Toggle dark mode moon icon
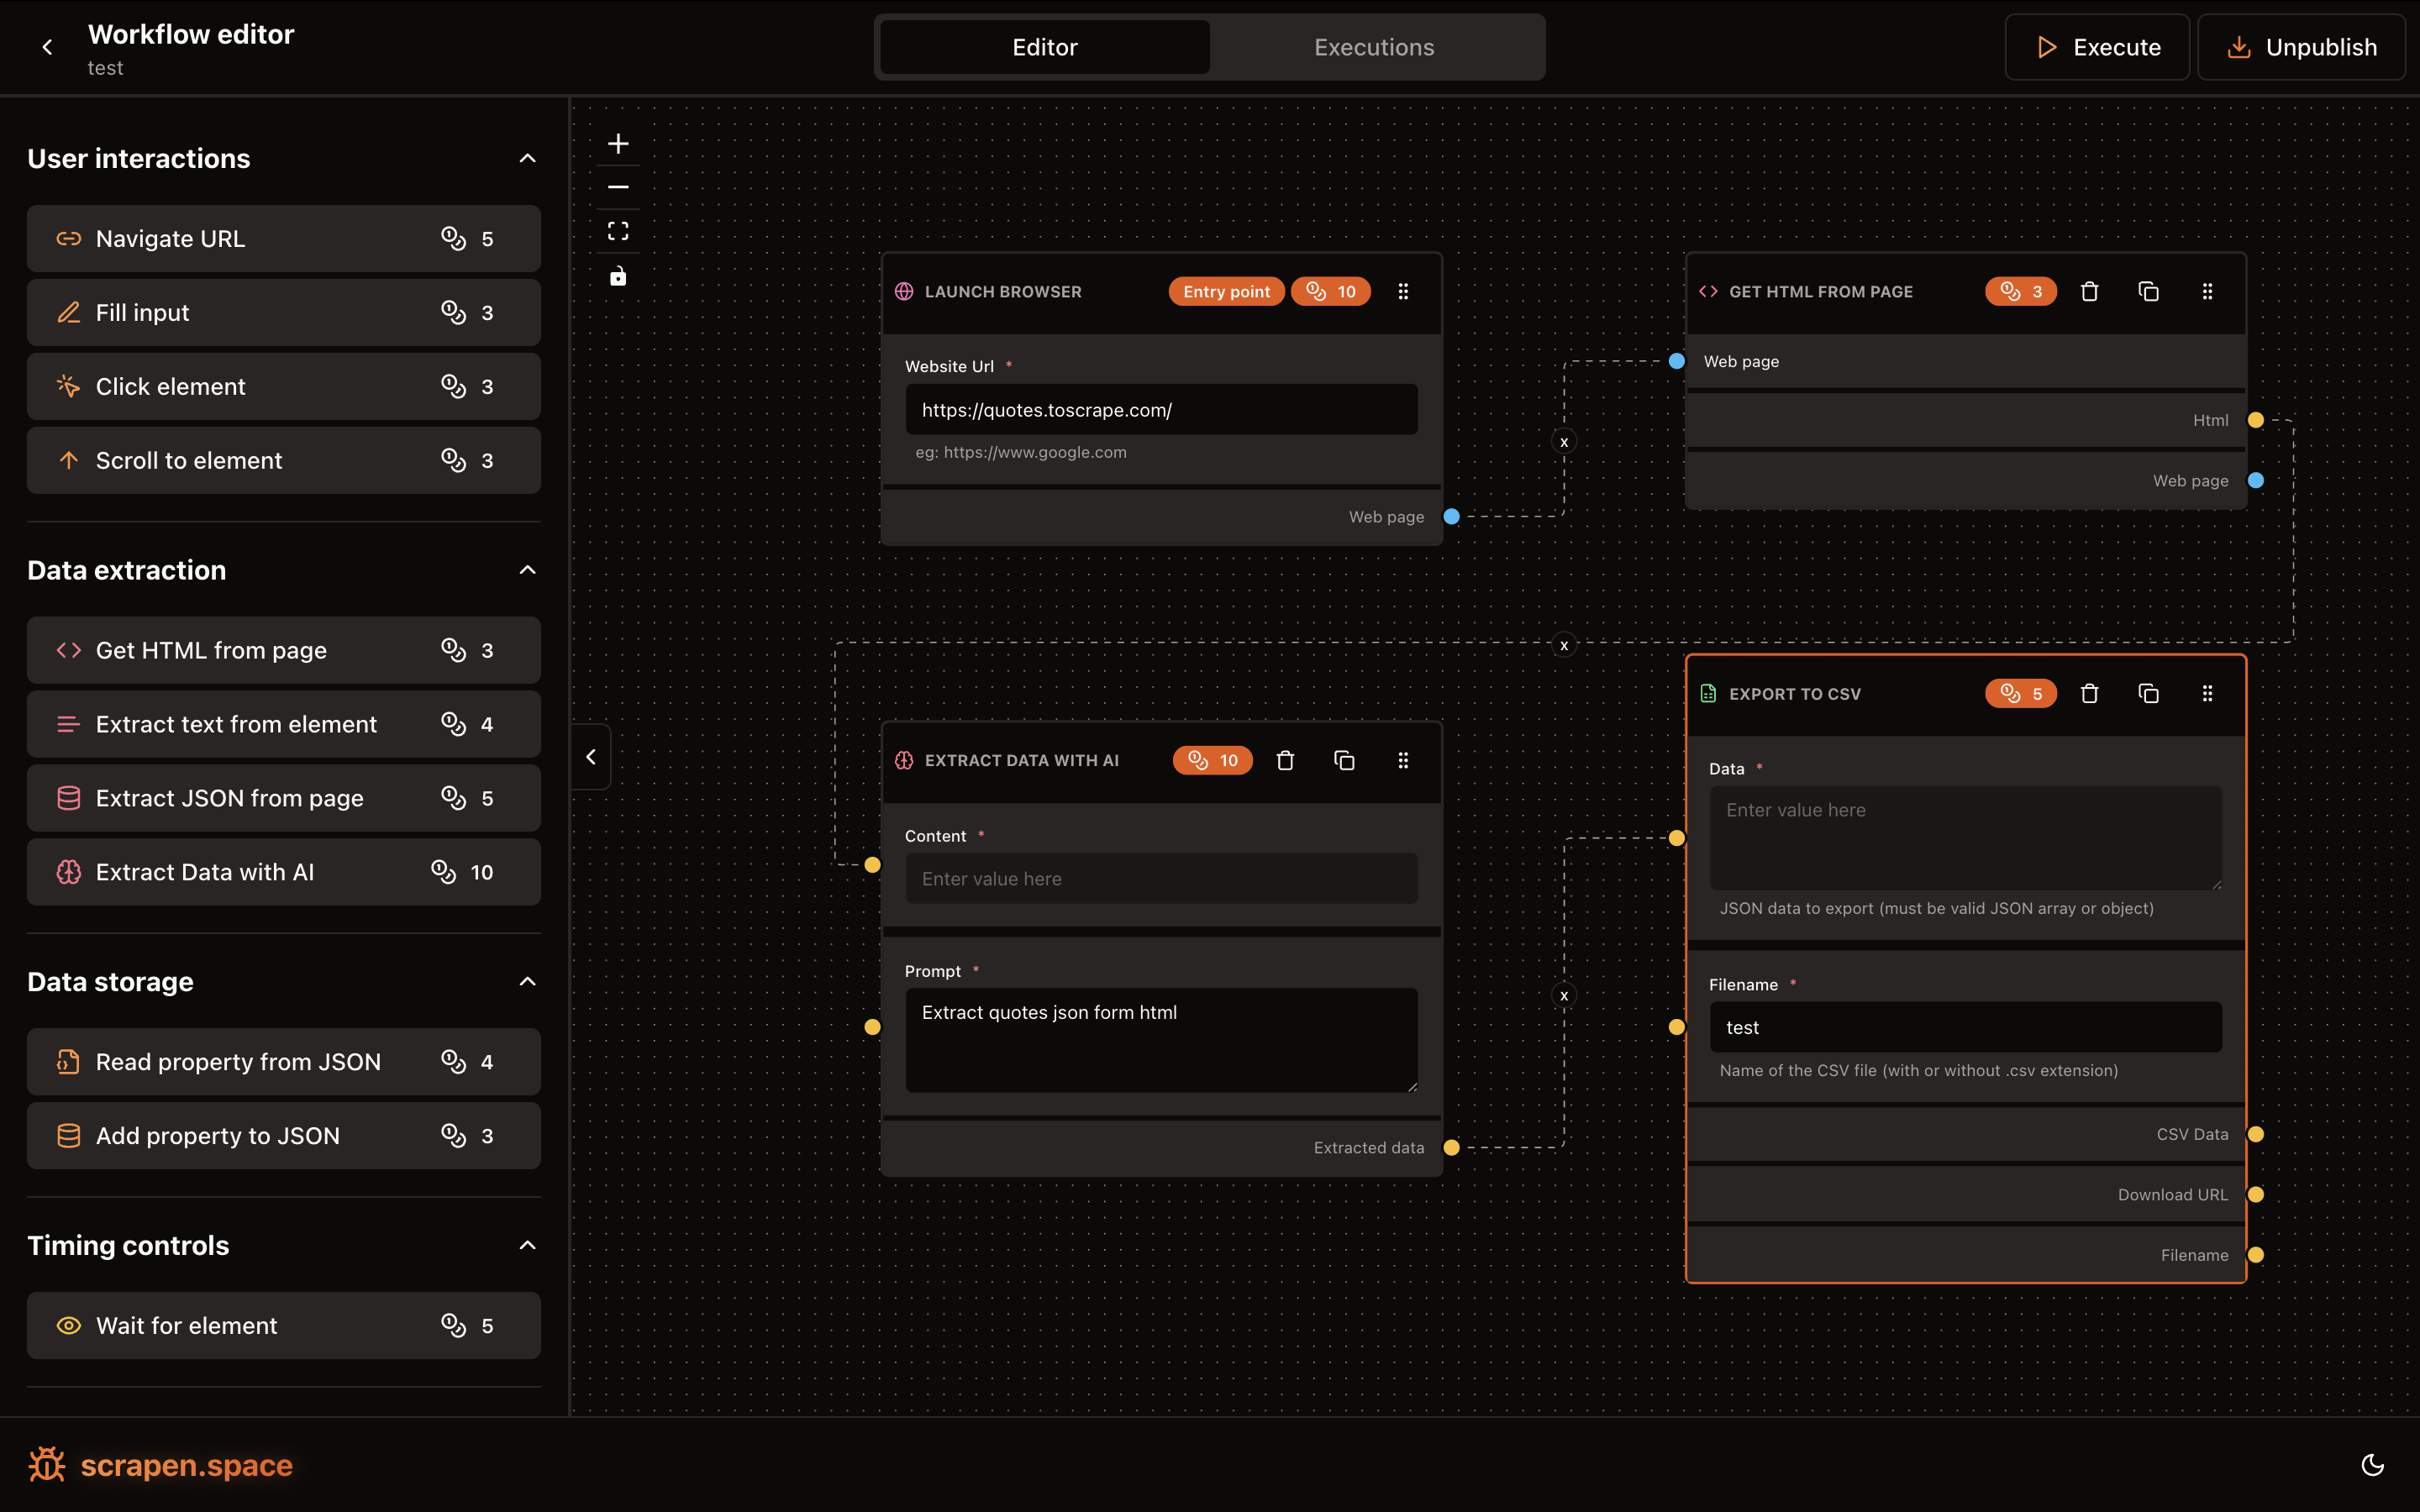This screenshot has height=1512, width=2420. [2372, 1465]
